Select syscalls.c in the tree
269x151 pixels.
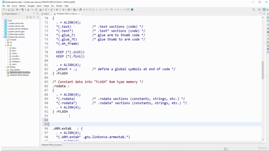pyautogui.click(x=16, y=56)
